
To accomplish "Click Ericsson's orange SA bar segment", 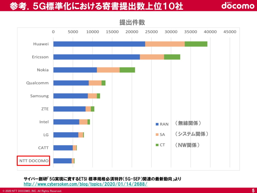I will 152,57.
